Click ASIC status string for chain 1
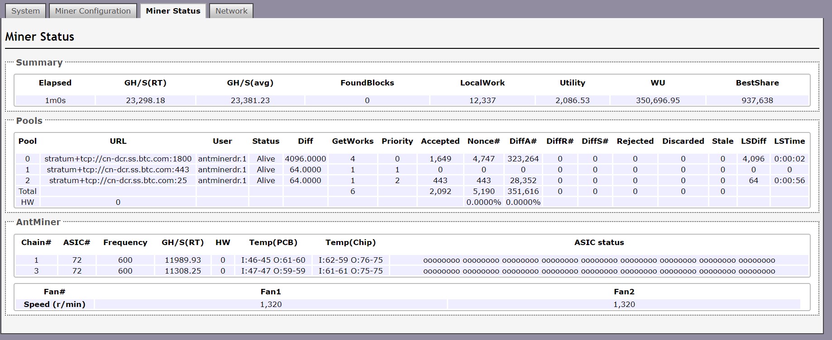The width and height of the screenshot is (832, 340). point(599,260)
